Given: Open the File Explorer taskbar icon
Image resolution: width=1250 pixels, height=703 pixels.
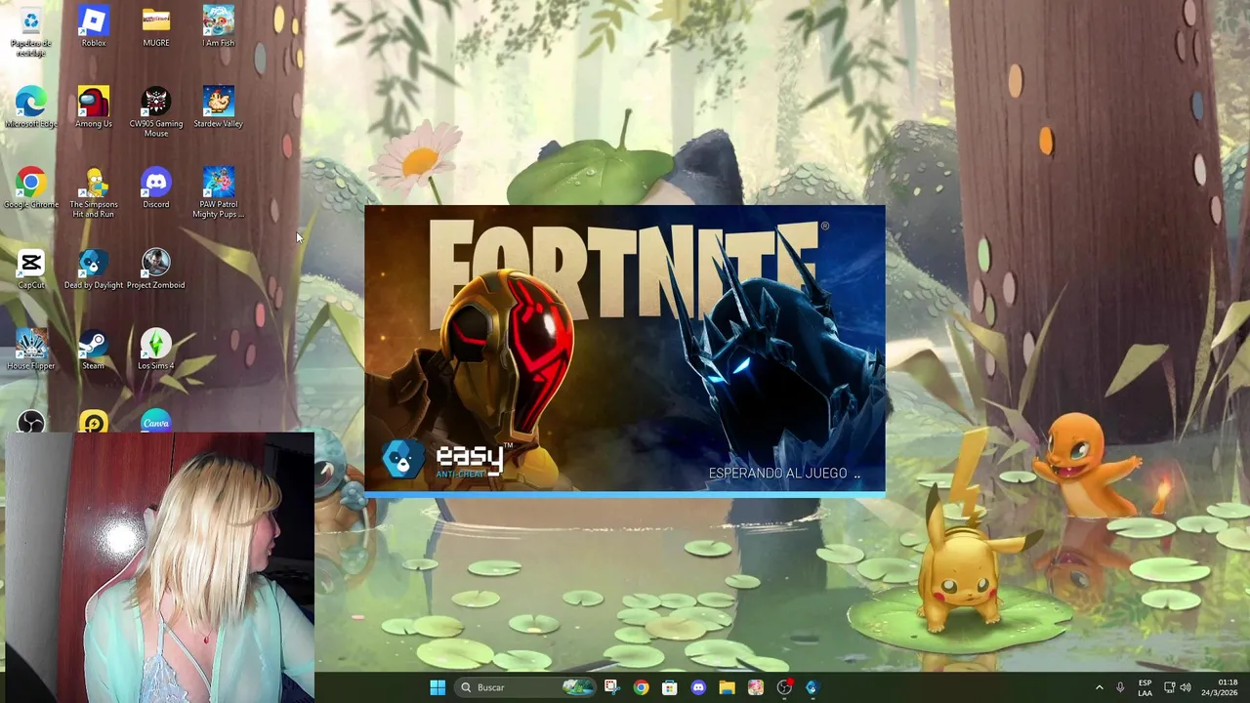Looking at the screenshot, I should 727,687.
